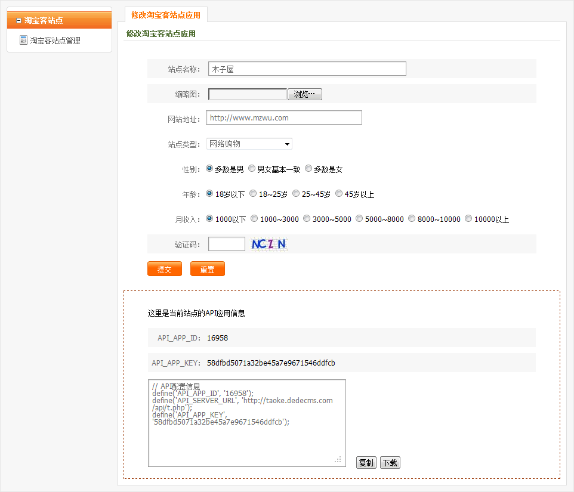Screen dimensions: 574x492
Task: Open the 站点类型 dropdown
Action: [x=249, y=144]
